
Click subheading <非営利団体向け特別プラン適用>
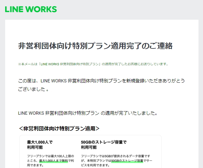coord(59,129)
